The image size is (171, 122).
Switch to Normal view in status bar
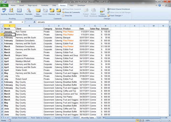point(137,120)
